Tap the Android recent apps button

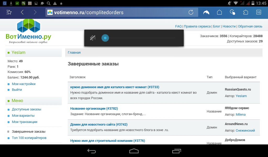tap(176, 151)
